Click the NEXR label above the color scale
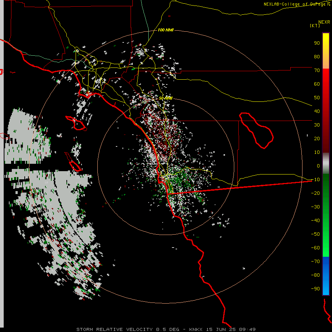 point(324,22)
